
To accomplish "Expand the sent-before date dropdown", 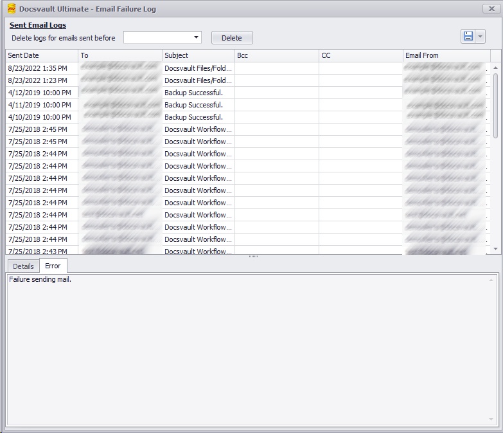I will coord(197,37).
